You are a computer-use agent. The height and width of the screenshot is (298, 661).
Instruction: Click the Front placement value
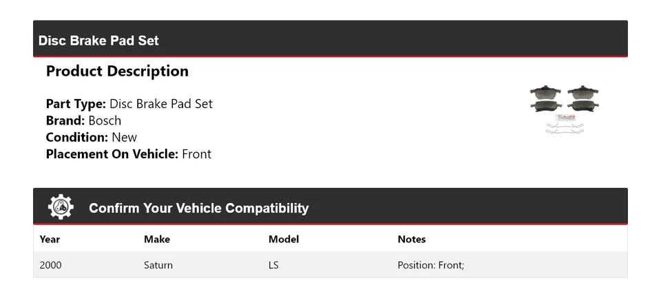[x=196, y=154]
